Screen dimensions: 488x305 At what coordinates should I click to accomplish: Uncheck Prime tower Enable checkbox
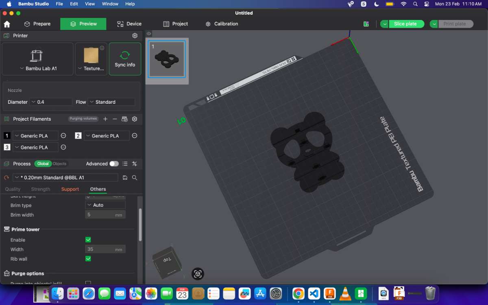[x=88, y=240]
